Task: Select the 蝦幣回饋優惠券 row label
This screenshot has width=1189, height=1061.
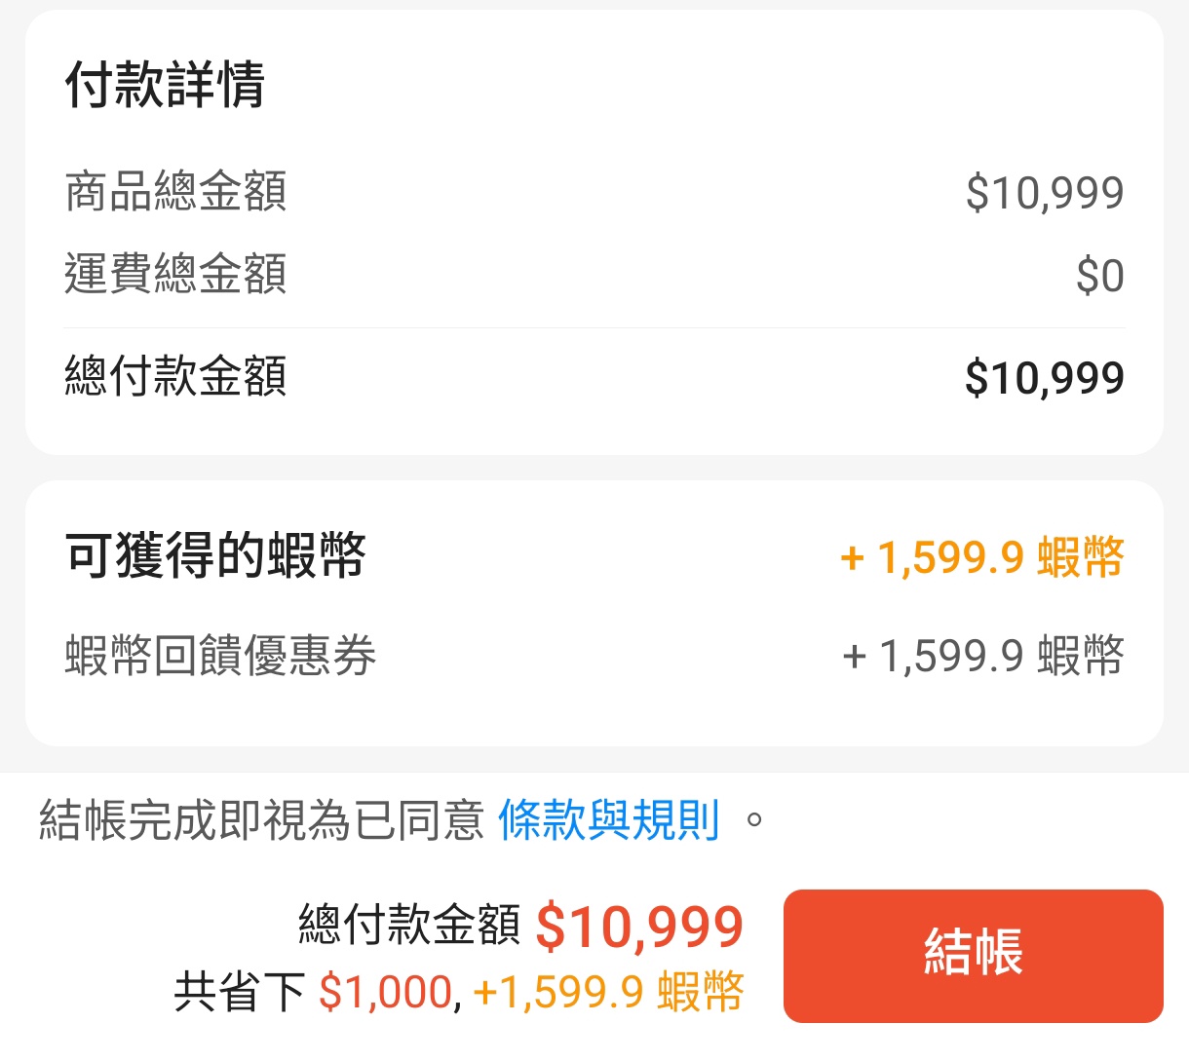Action: [220, 655]
